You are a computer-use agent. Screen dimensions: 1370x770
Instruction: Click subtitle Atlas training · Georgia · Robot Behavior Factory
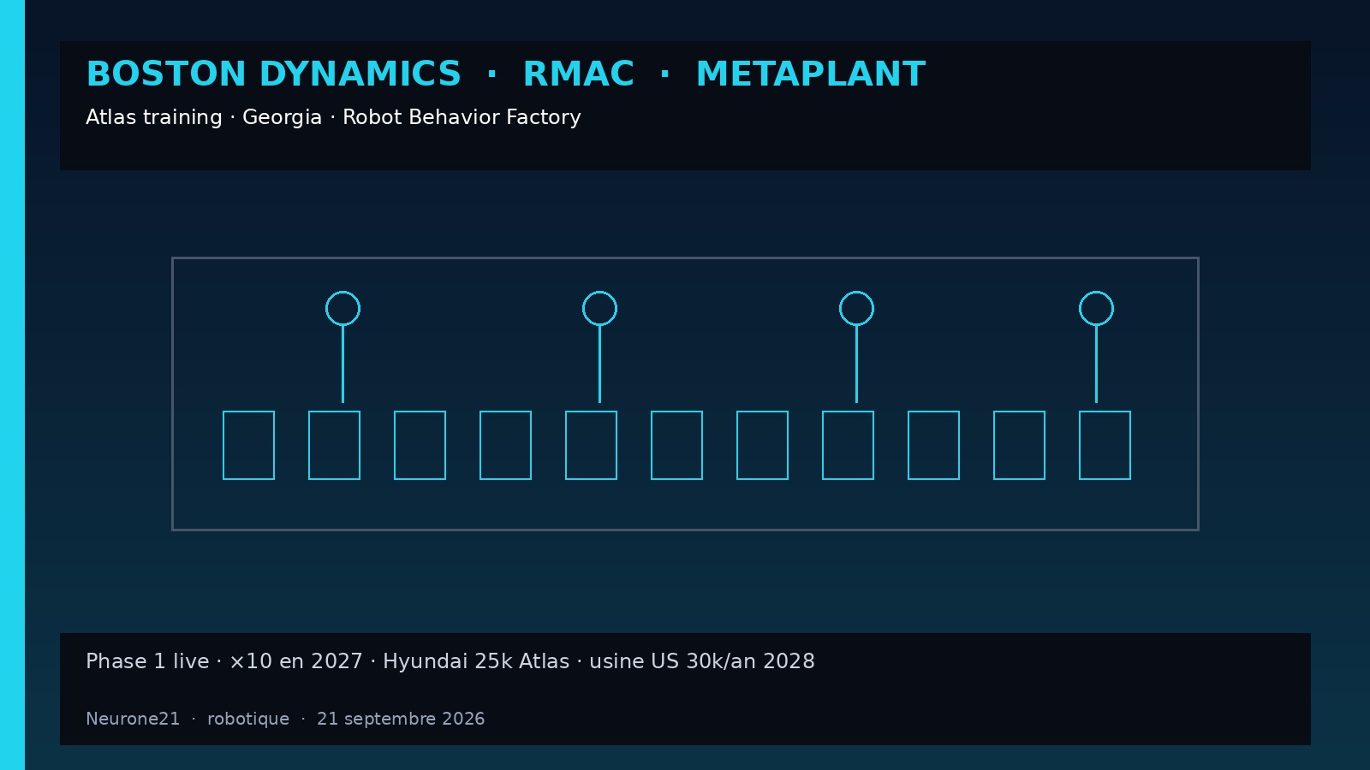(333, 118)
